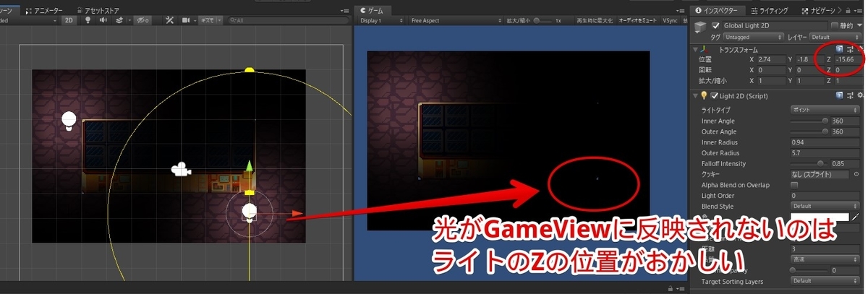Open the Display 1 dropdown
The height and width of the screenshot is (294, 868).
point(380,21)
